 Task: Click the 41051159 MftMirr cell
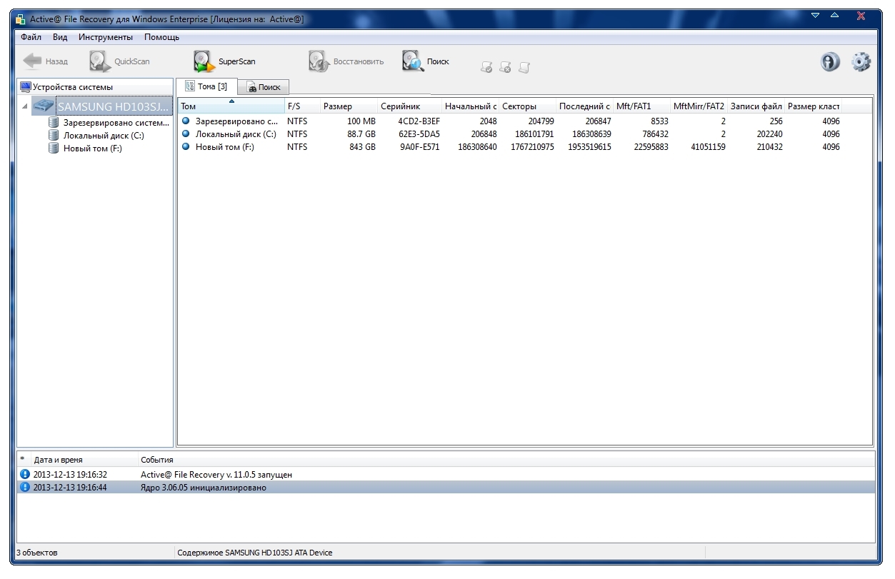[x=706, y=147]
